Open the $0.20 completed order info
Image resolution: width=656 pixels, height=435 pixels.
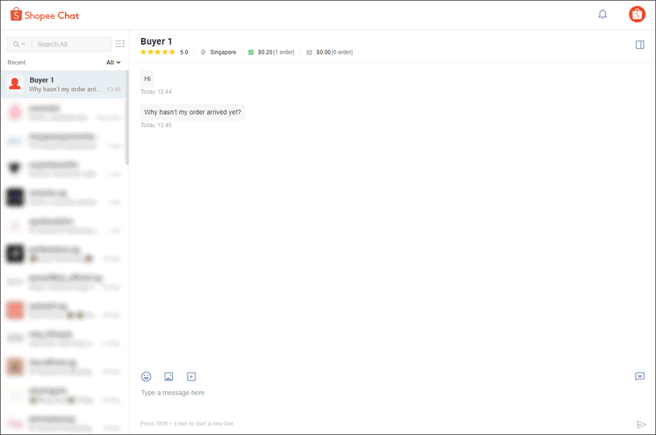(x=271, y=52)
